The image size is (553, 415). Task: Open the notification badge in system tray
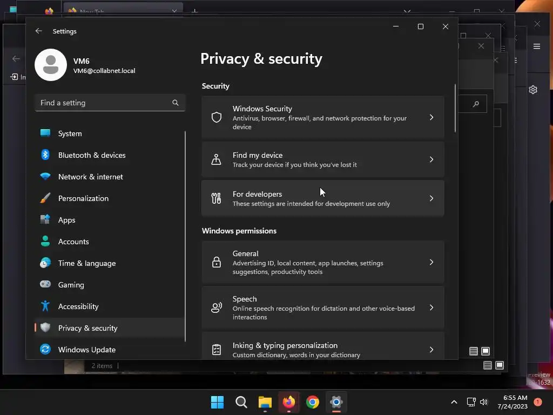click(x=538, y=402)
